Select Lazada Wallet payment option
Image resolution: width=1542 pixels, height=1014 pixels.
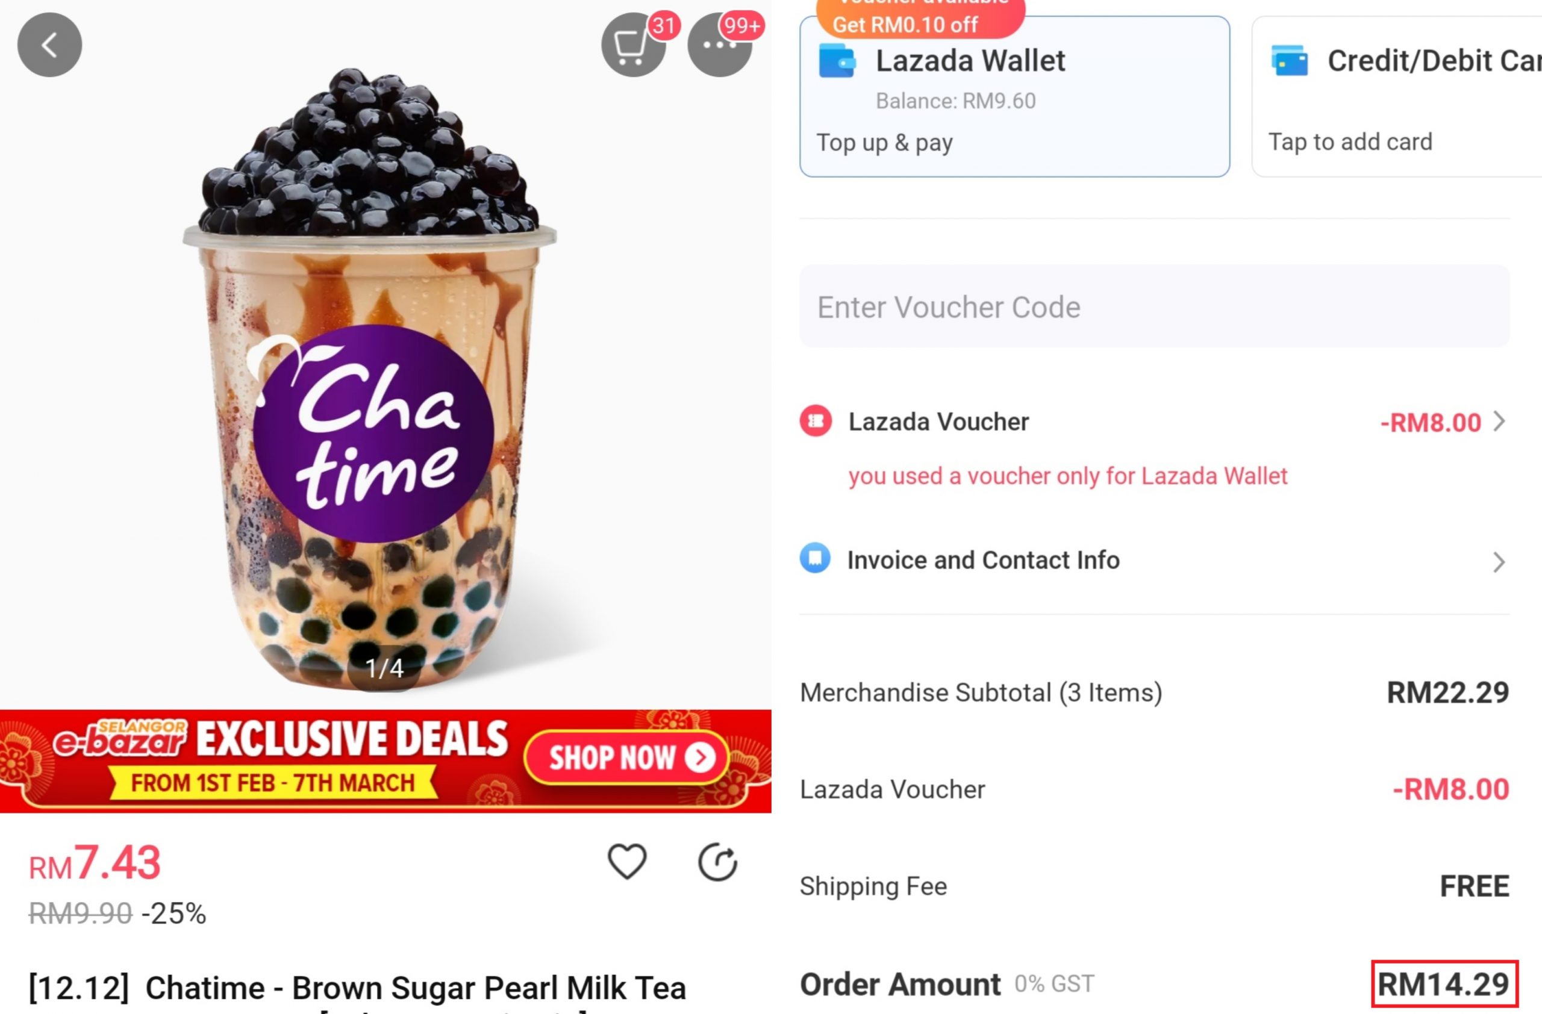[x=1014, y=96]
